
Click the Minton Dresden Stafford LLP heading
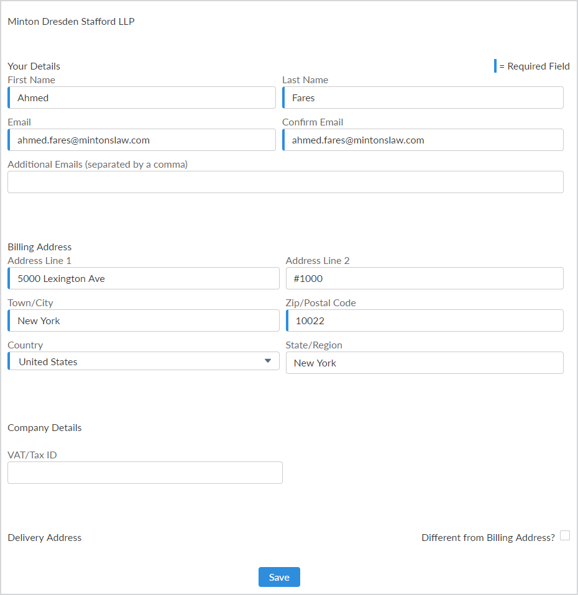click(x=71, y=22)
